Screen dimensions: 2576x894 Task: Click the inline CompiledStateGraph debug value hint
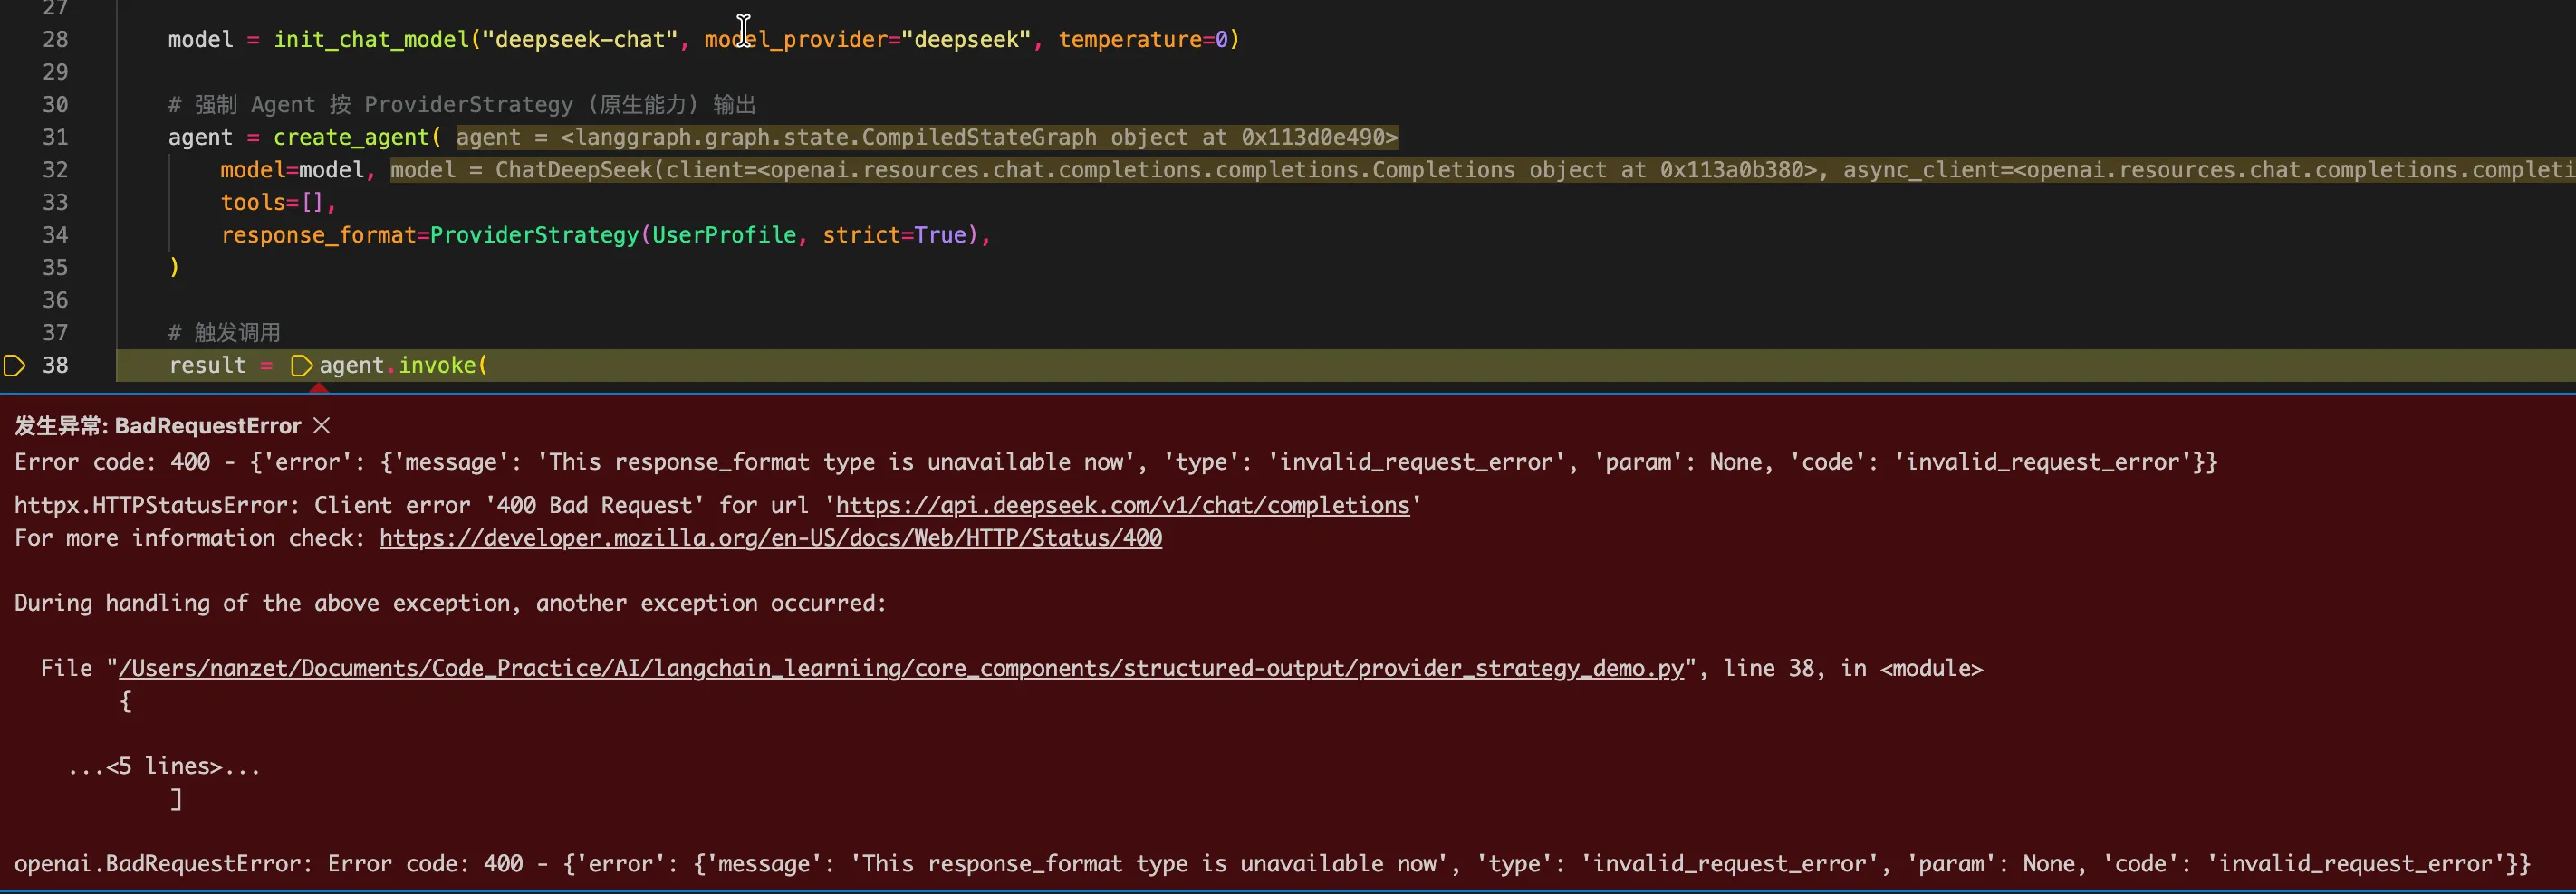[x=927, y=138]
